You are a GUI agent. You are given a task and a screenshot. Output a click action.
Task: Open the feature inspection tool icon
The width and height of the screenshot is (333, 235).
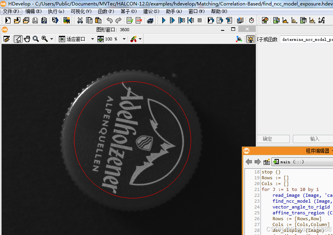[303, 20]
